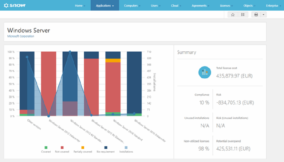The image size is (284, 162).
Task: Open the Home menu
Action: [x=80, y=5]
